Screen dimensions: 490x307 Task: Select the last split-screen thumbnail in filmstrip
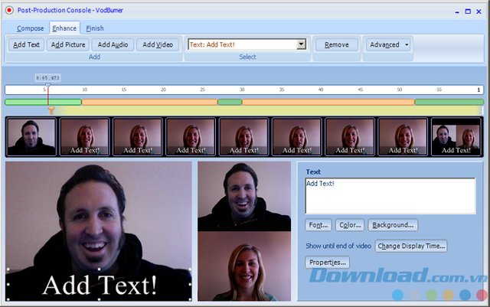coord(456,138)
